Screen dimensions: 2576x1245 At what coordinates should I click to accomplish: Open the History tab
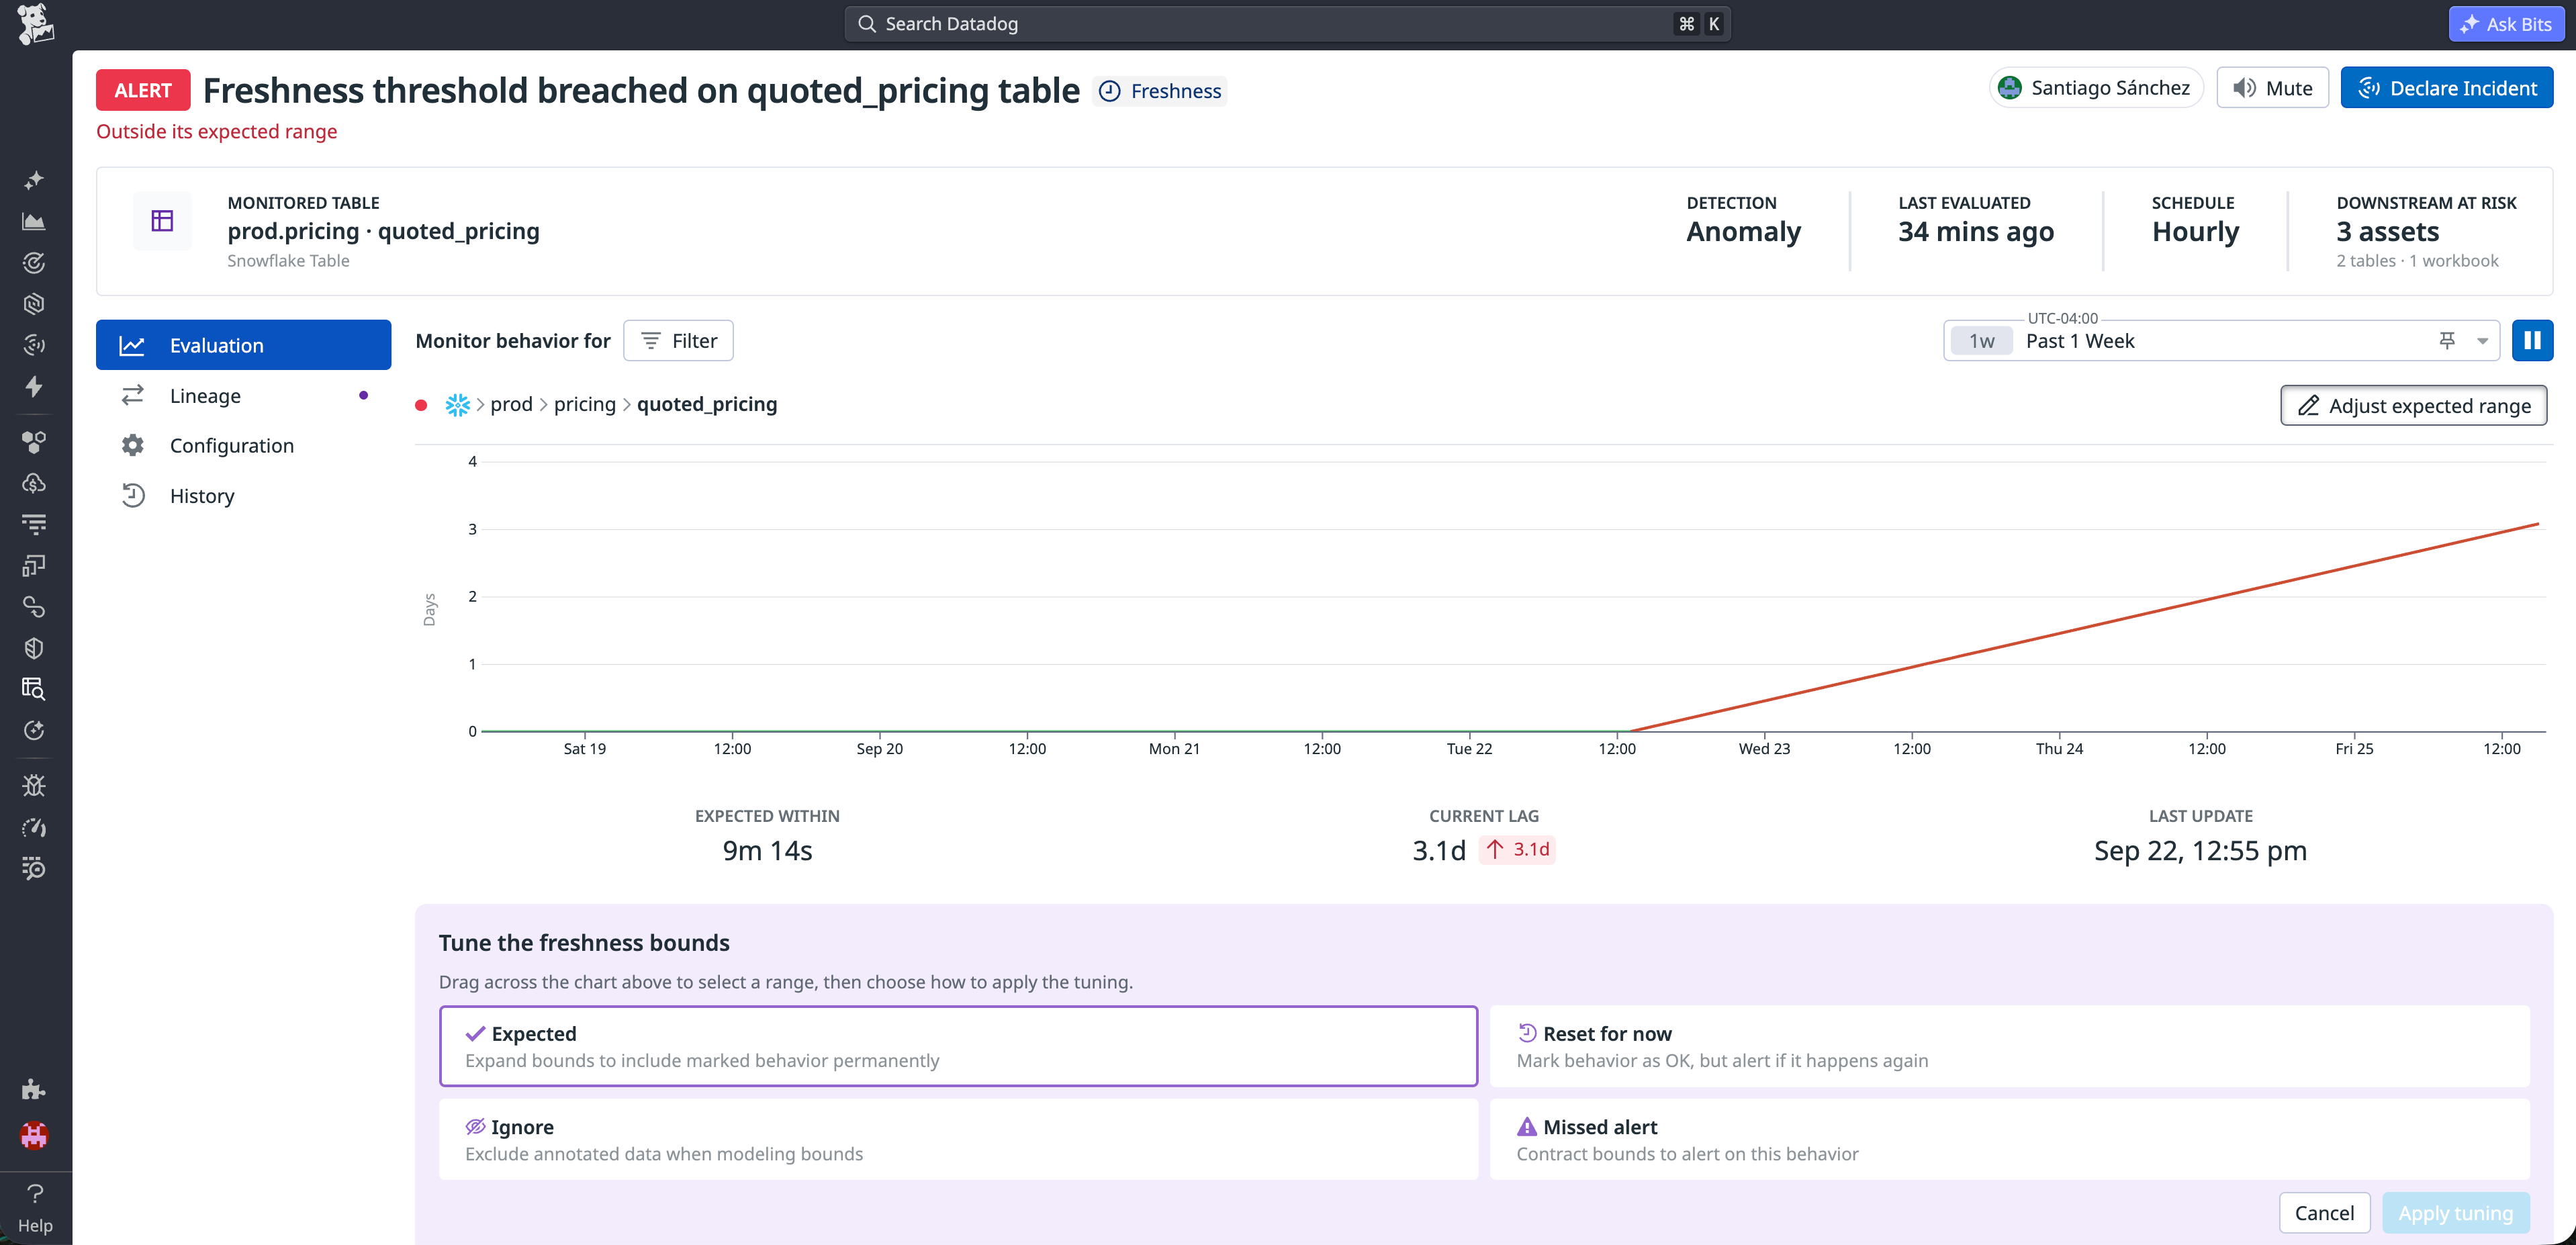tap(243, 495)
